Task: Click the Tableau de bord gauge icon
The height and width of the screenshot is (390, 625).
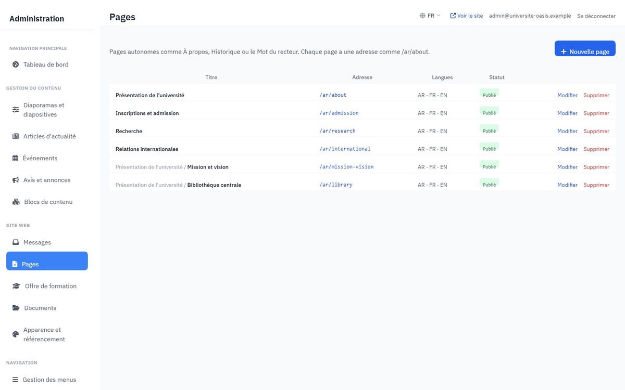Action: [15, 64]
